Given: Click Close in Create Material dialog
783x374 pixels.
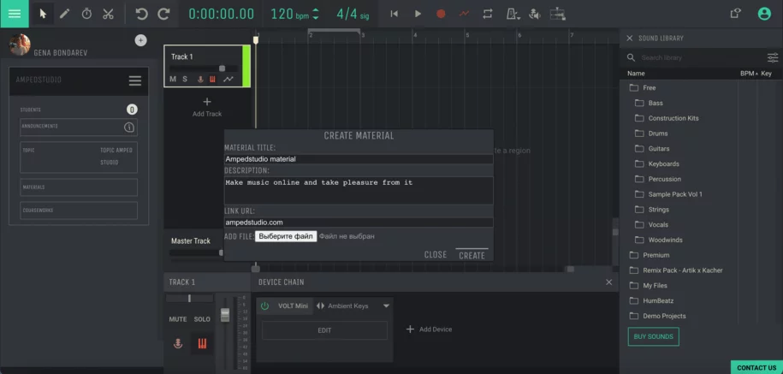Looking at the screenshot, I should pyautogui.click(x=436, y=255).
